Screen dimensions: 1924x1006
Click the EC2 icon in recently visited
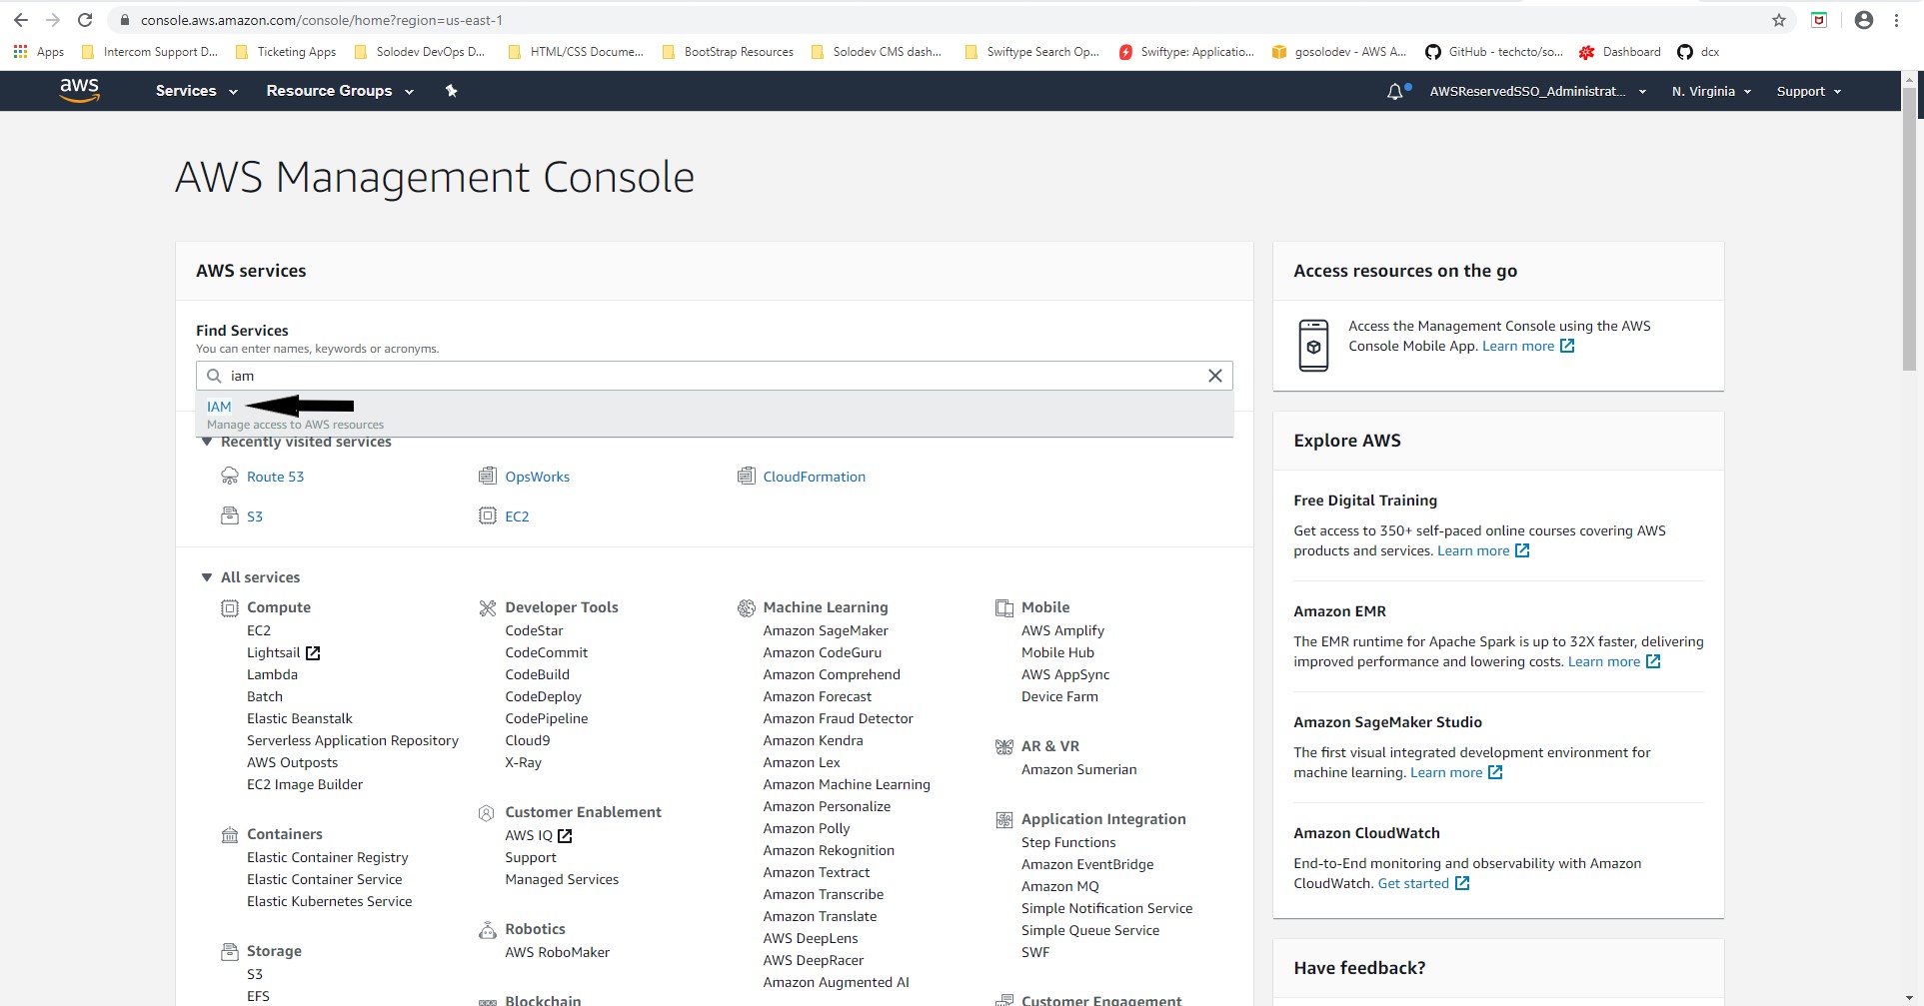(488, 515)
